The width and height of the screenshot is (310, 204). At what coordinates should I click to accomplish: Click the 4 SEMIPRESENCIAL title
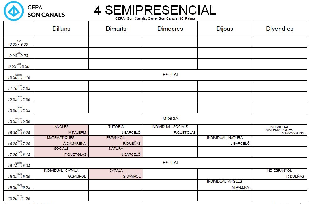[155, 10]
